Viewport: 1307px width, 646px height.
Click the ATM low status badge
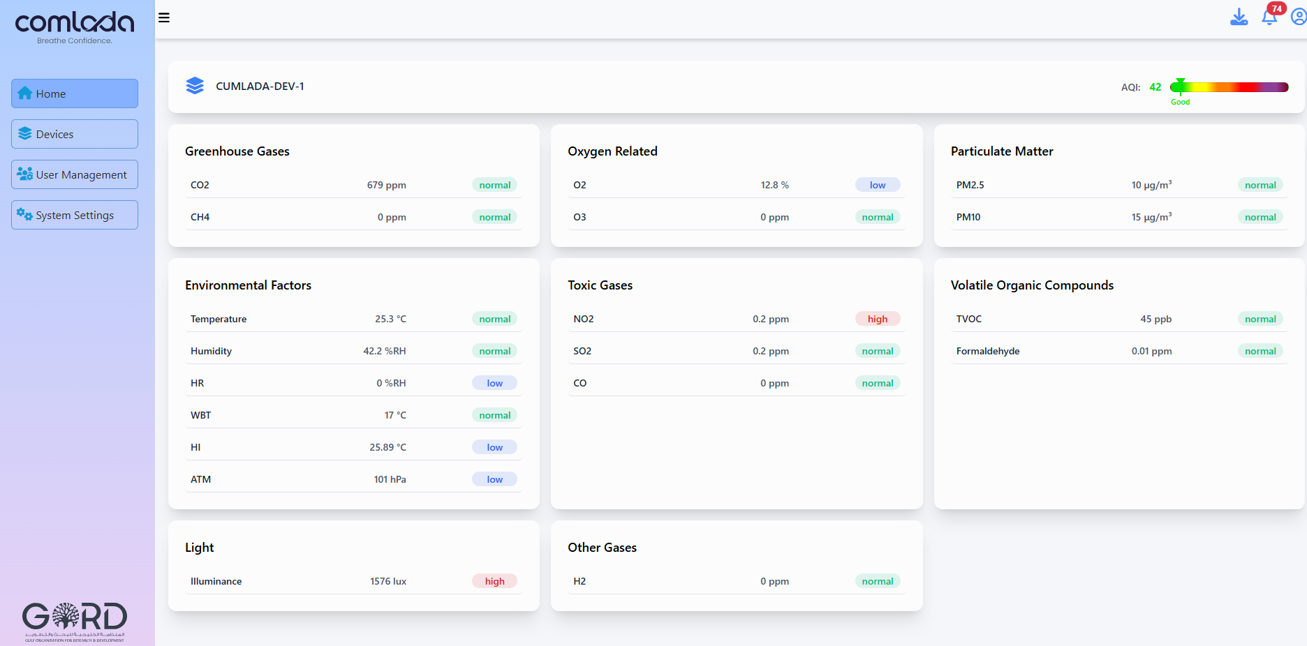tap(494, 479)
